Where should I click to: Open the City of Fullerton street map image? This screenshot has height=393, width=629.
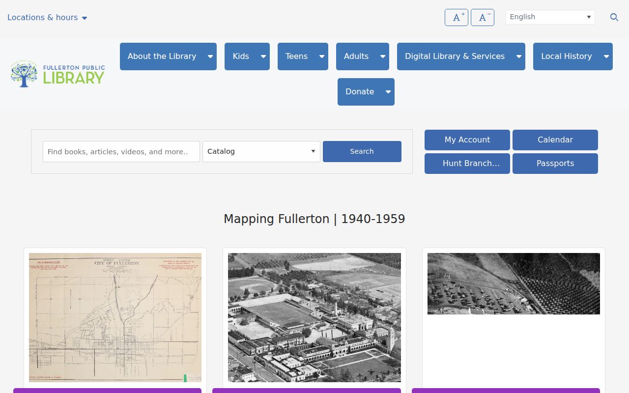115,317
